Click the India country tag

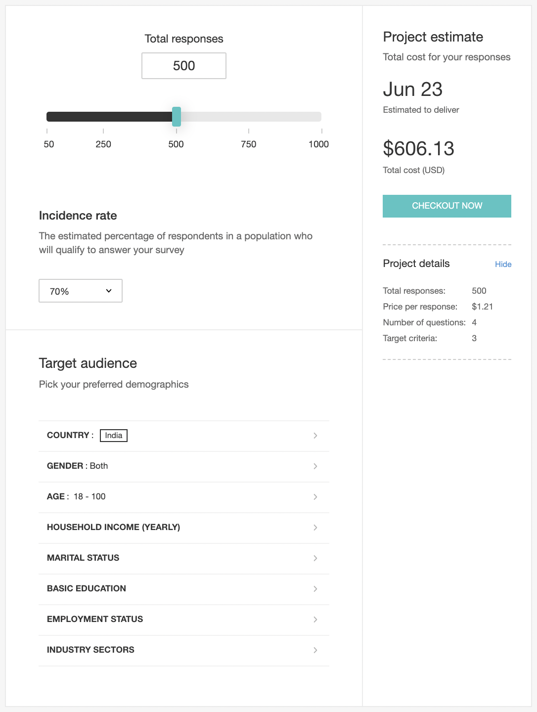pyautogui.click(x=114, y=436)
